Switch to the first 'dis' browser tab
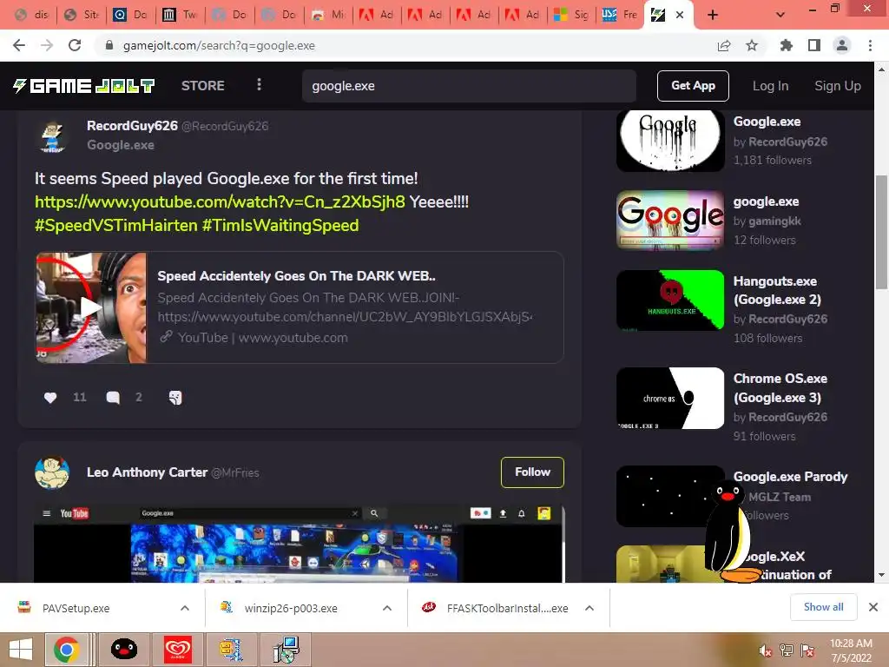Viewport: 889px width, 667px height. [x=32, y=15]
